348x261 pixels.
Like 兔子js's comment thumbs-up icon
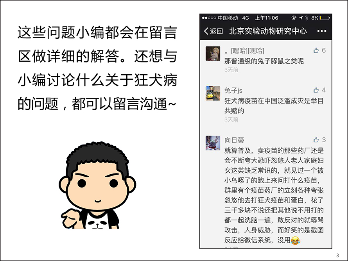(316, 90)
